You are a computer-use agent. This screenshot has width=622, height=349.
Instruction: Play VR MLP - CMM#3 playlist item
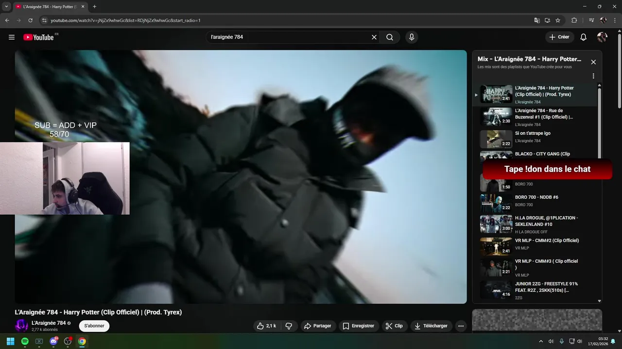pos(535,268)
